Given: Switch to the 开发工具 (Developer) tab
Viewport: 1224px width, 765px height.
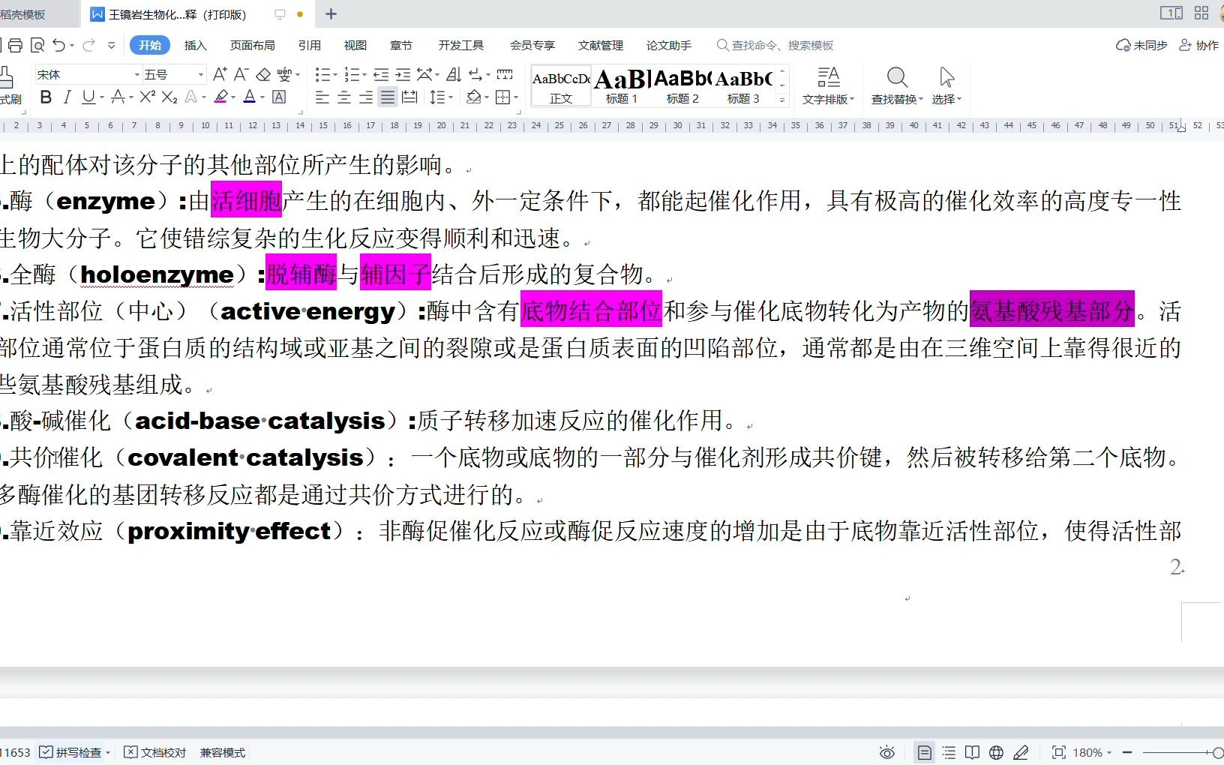Looking at the screenshot, I should point(461,45).
